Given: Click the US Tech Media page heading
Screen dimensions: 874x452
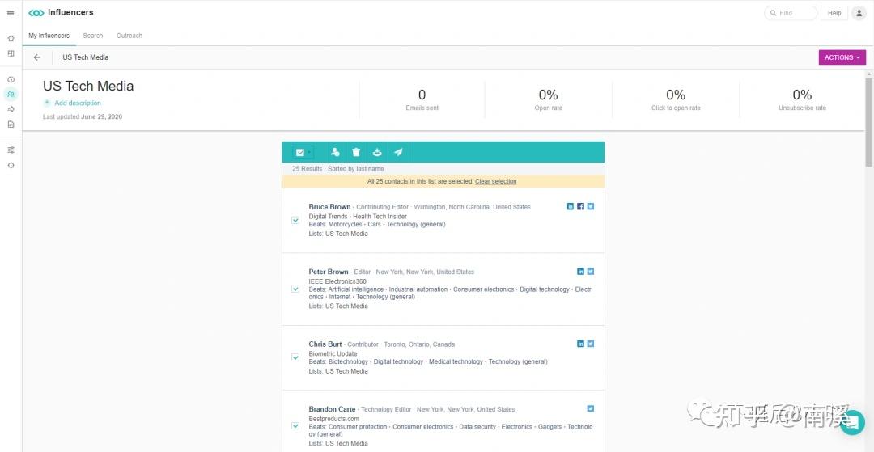Looking at the screenshot, I should tap(88, 87).
